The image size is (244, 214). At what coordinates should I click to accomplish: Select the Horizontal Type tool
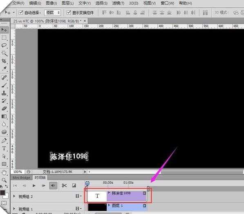click(4, 148)
